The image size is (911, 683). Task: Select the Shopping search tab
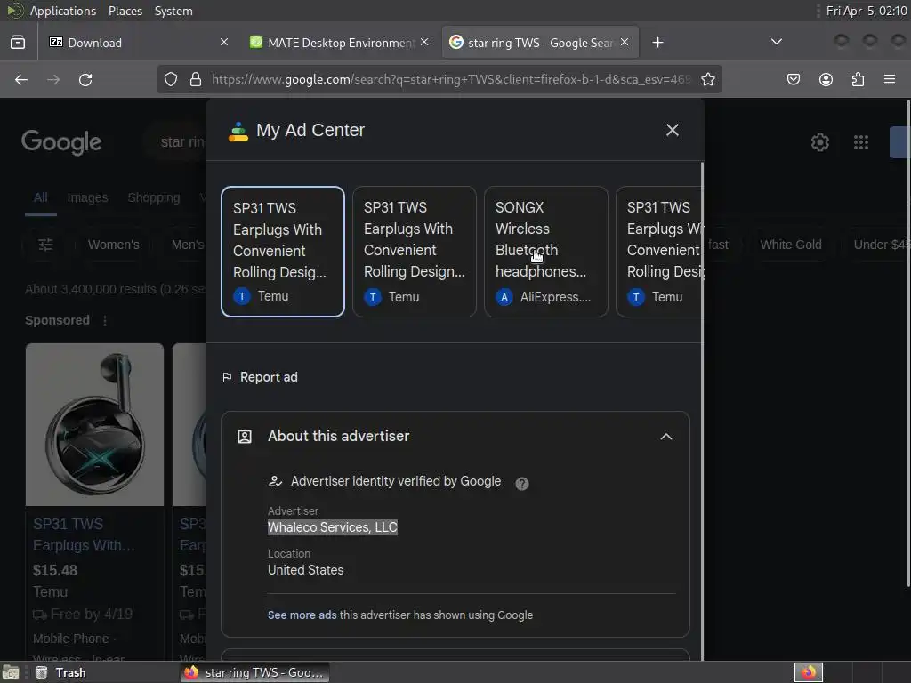(153, 197)
